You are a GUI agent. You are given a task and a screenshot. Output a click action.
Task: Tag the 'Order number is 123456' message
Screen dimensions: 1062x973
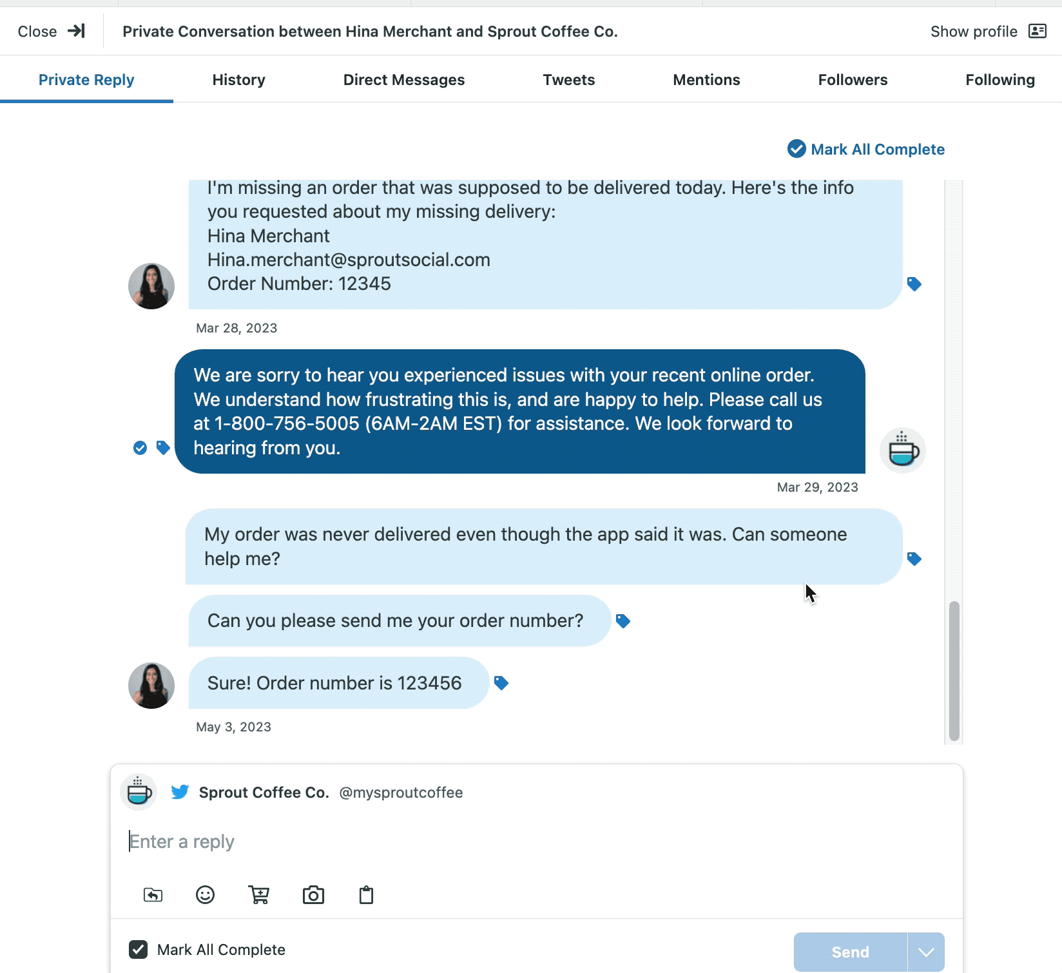tap(501, 683)
